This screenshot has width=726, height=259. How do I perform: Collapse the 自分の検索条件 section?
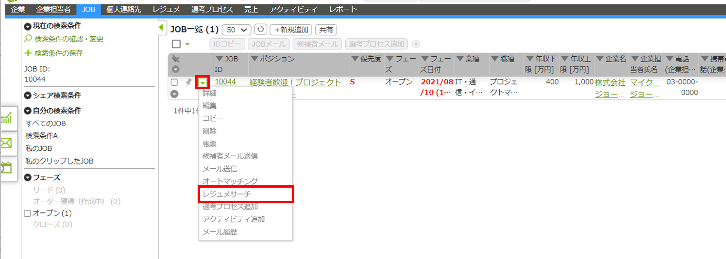coord(28,111)
